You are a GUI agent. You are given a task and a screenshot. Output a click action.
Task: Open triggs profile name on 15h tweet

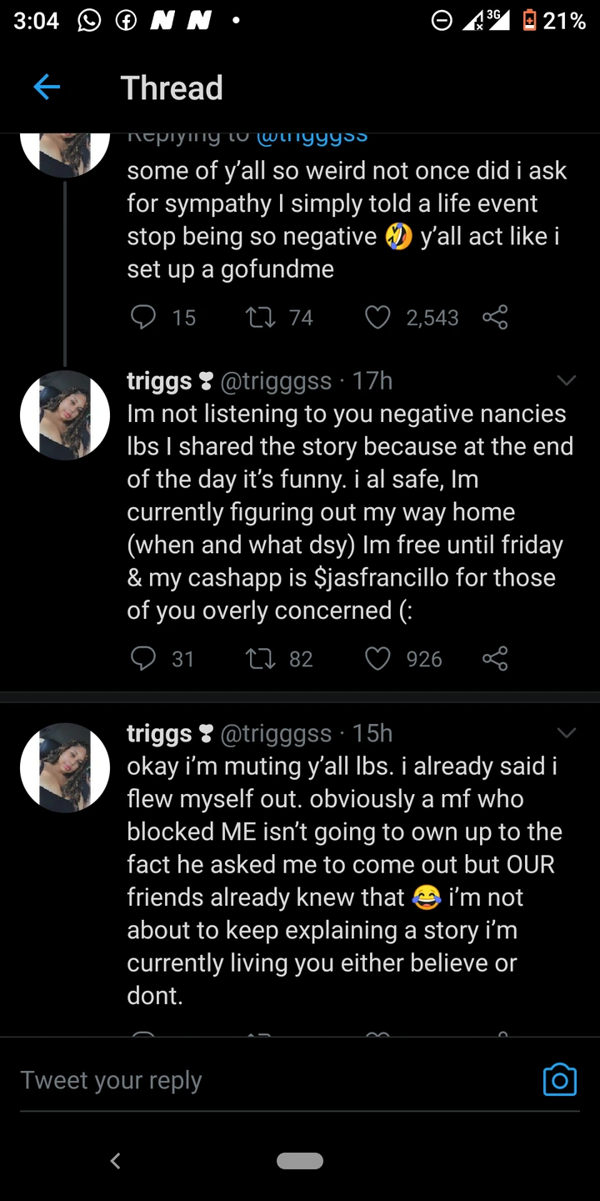(159, 733)
